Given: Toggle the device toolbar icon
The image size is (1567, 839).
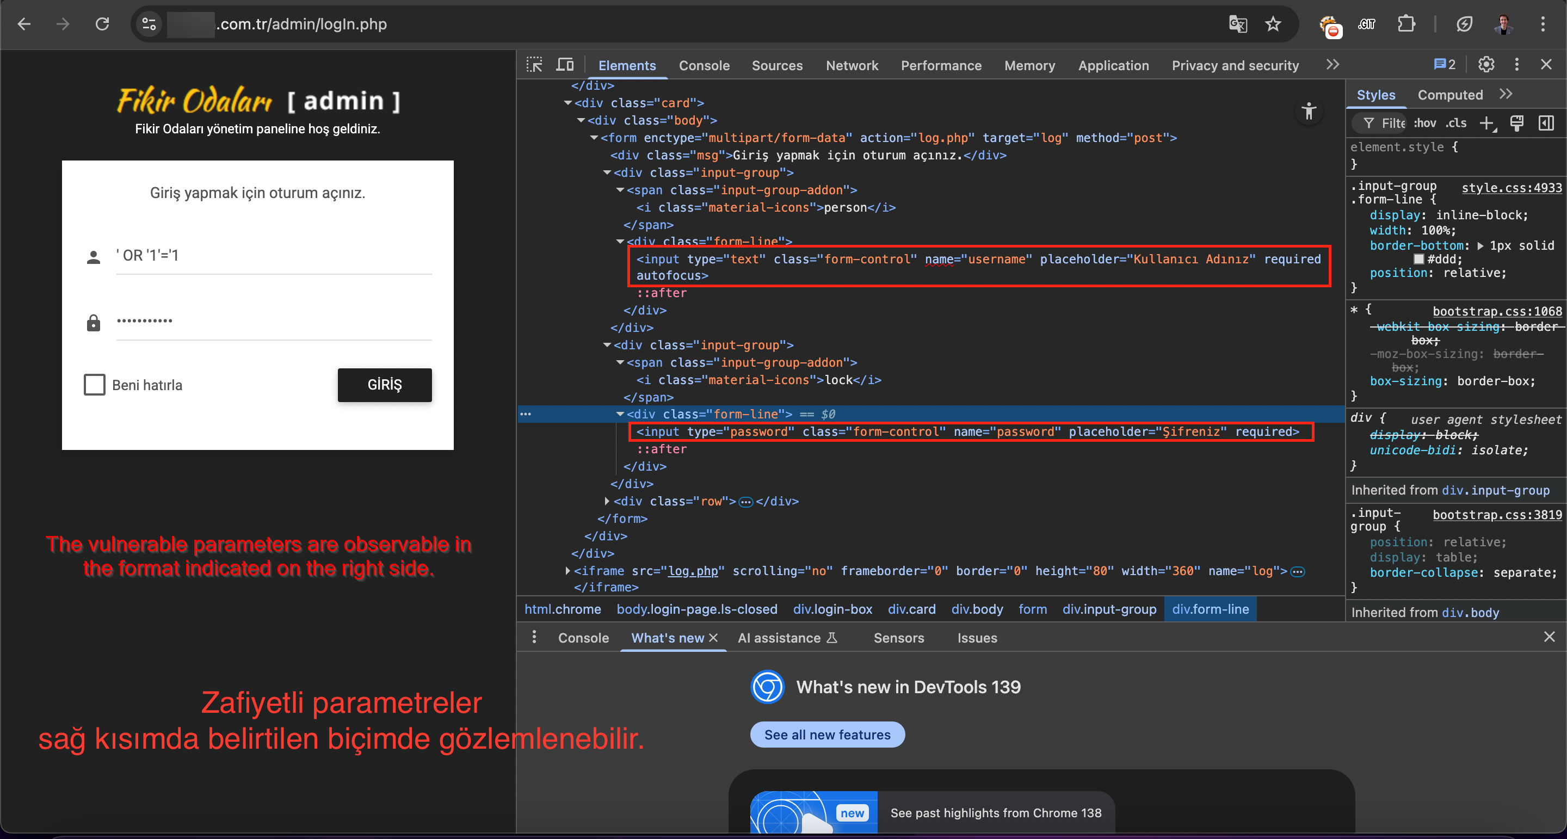Looking at the screenshot, I should pos(565,65).
